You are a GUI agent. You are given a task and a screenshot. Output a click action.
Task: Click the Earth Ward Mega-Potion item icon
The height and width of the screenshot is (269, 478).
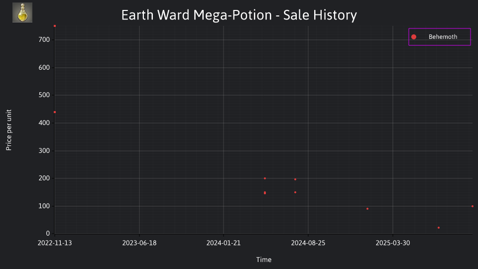coord(22,12)
